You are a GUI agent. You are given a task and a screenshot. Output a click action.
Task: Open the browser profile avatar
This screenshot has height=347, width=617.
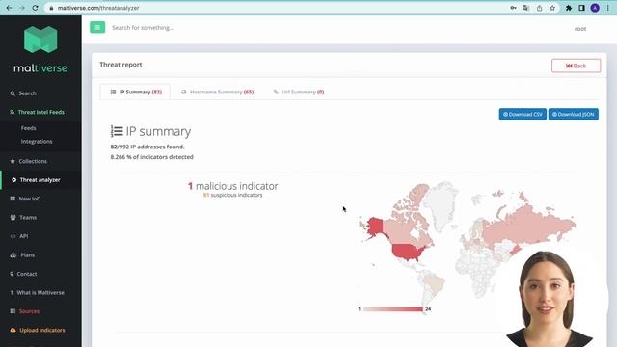click(x=595, y=8)
